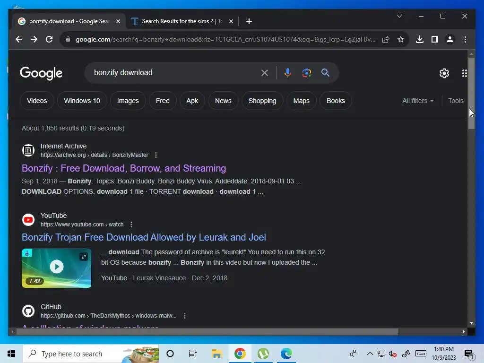Click the Google logo

click(41, 73)
